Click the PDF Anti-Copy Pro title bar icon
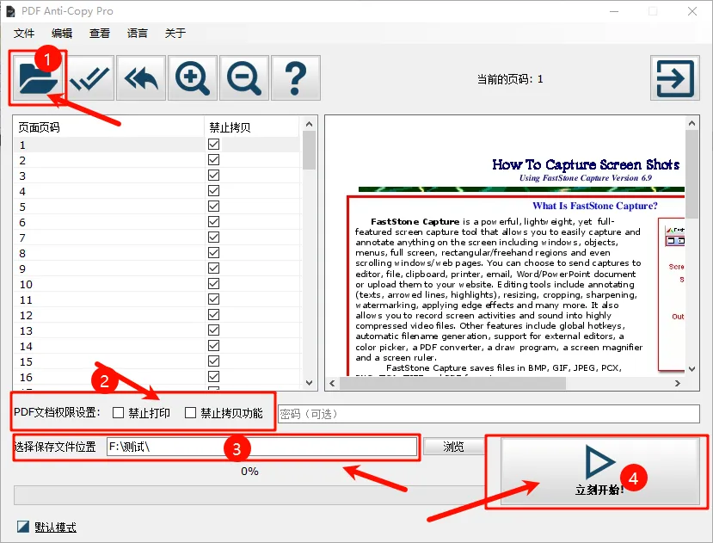The width and height of the screenshot is (713, 543). [x=10, y=11]
